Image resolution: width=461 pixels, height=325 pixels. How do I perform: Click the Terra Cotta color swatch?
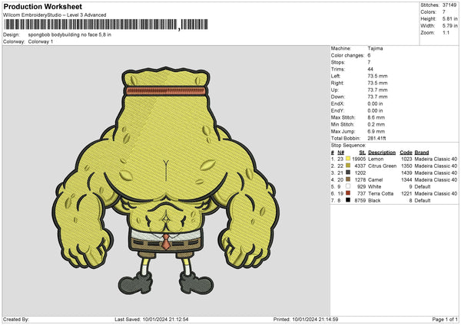(348, 193)
